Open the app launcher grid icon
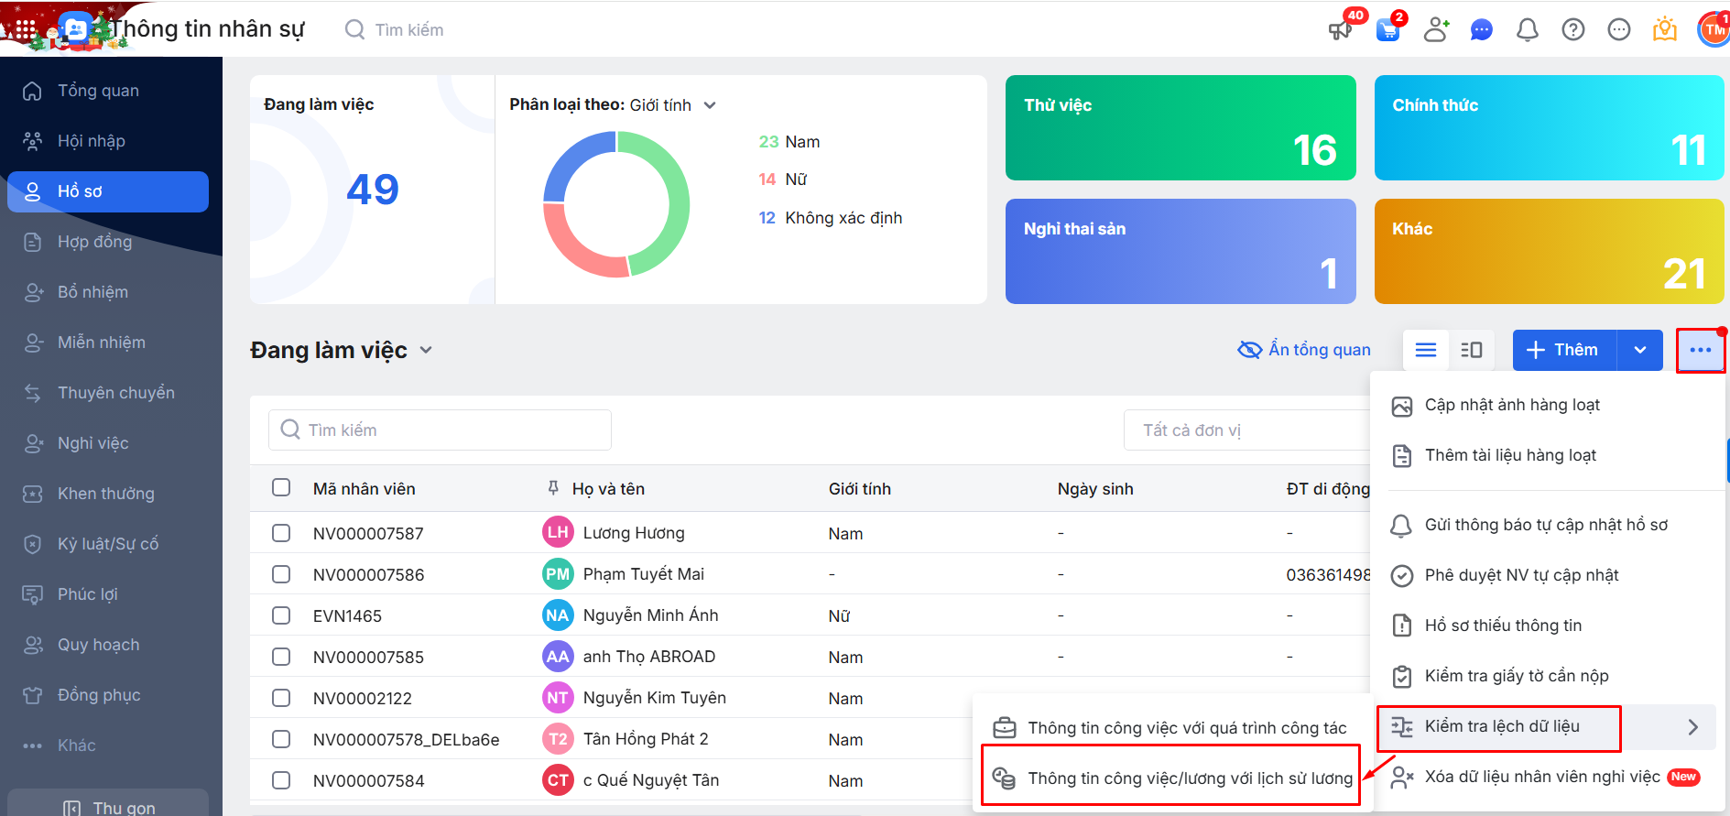The height and width of the screenshot is (816, 1730). click(x=26, y=30)
